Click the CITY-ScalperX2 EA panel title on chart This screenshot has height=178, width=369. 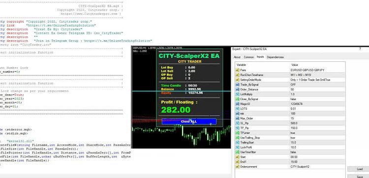point(189,56)
